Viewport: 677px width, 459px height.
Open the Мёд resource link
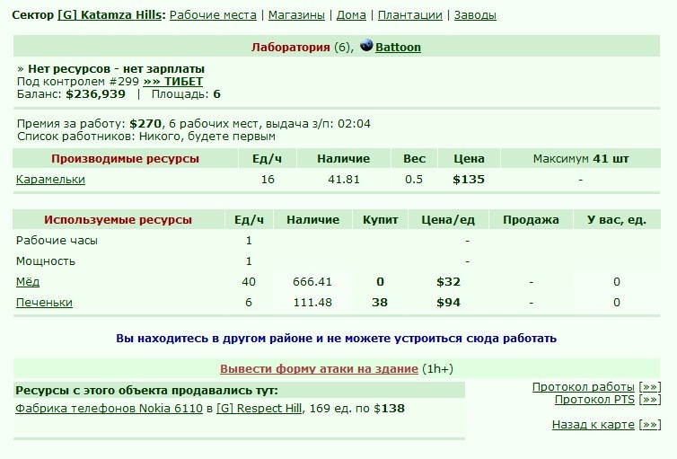(x=28, y=281)
